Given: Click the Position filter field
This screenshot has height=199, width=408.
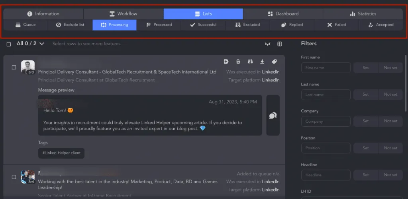Looking at the screenshot, I should 326,148.
